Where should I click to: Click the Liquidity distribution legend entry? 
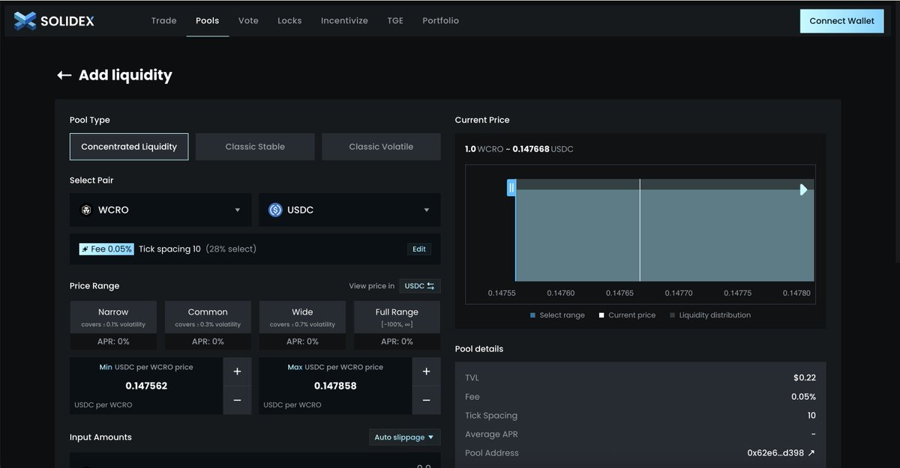710,315
